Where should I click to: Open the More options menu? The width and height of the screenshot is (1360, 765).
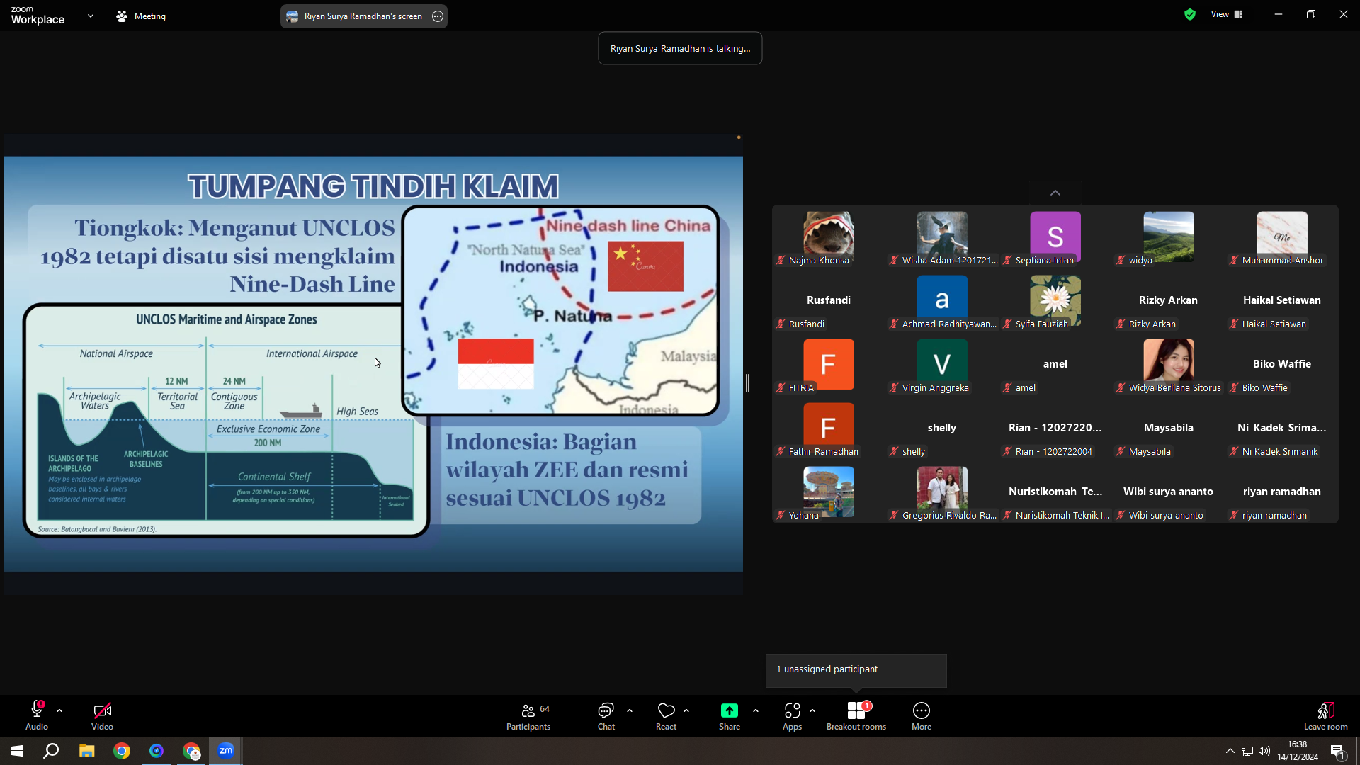pos(922,715)
